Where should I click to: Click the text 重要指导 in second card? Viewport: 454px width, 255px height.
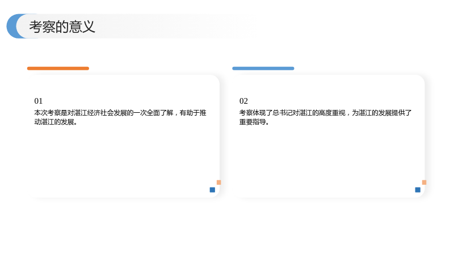click(x=253, y=122)
